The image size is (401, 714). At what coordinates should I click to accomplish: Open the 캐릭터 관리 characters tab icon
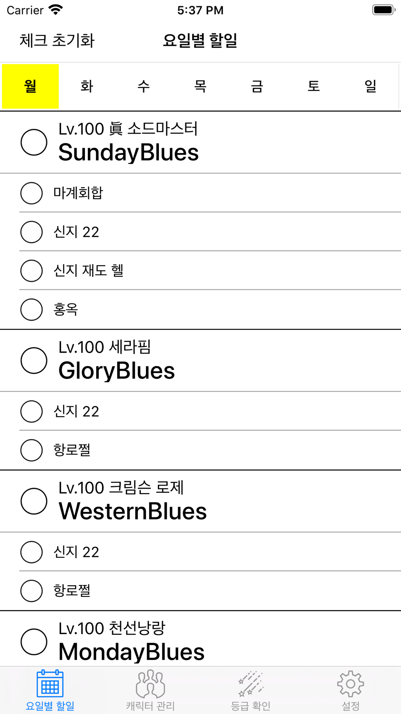[150, 683]
